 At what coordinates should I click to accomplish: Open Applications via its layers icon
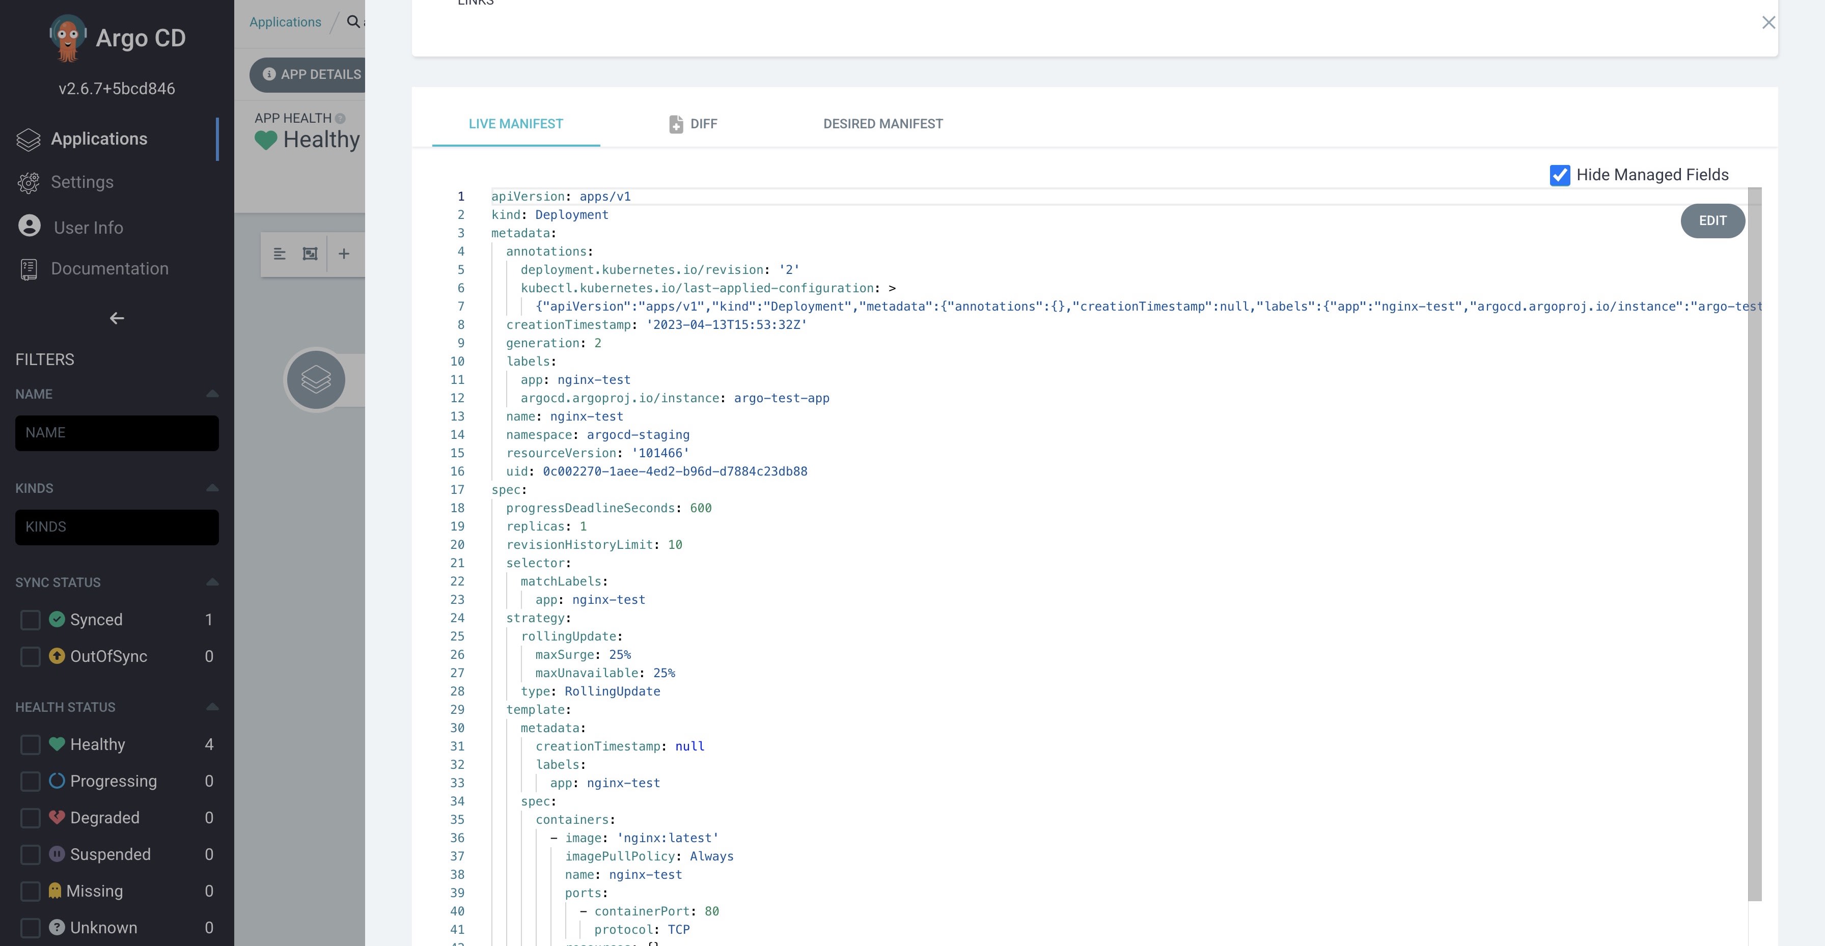click(29, 139)
